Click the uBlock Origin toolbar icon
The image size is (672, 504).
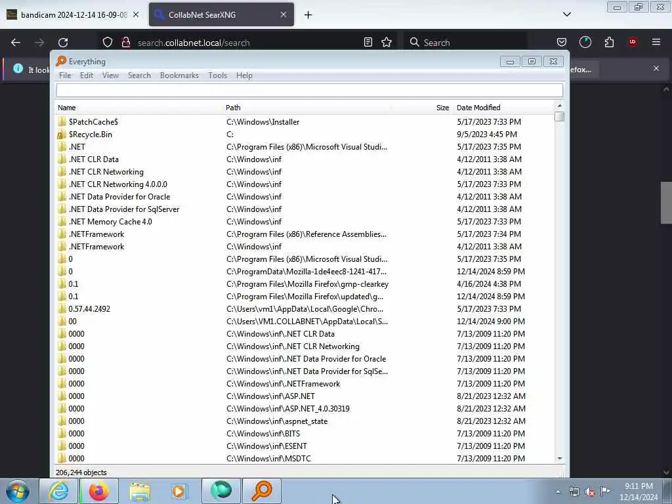633,42
